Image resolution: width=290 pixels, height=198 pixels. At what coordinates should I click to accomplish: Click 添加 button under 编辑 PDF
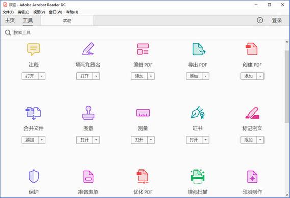click(140, 76)
